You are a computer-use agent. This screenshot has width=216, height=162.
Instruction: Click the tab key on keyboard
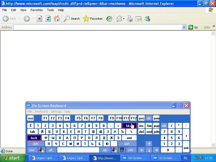pos(32,132)
